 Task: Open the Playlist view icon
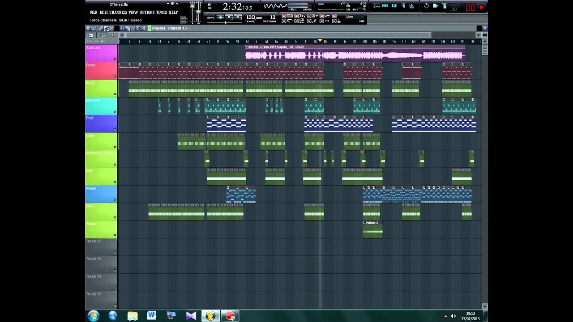click(x=376, y=6)
